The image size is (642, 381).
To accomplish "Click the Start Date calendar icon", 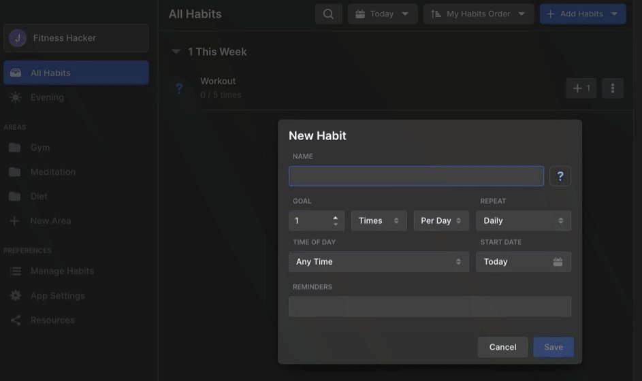I will pyautogui.click(x=558, y=262).
